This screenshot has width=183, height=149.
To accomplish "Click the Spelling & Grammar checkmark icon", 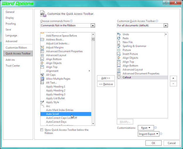I will pos(119,46).
